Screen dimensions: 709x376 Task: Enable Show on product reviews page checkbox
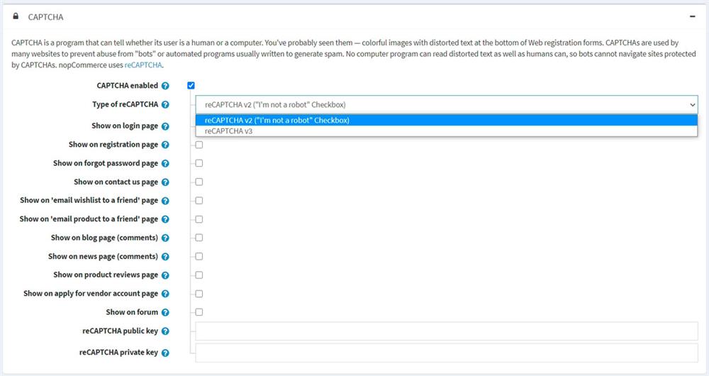199,275
